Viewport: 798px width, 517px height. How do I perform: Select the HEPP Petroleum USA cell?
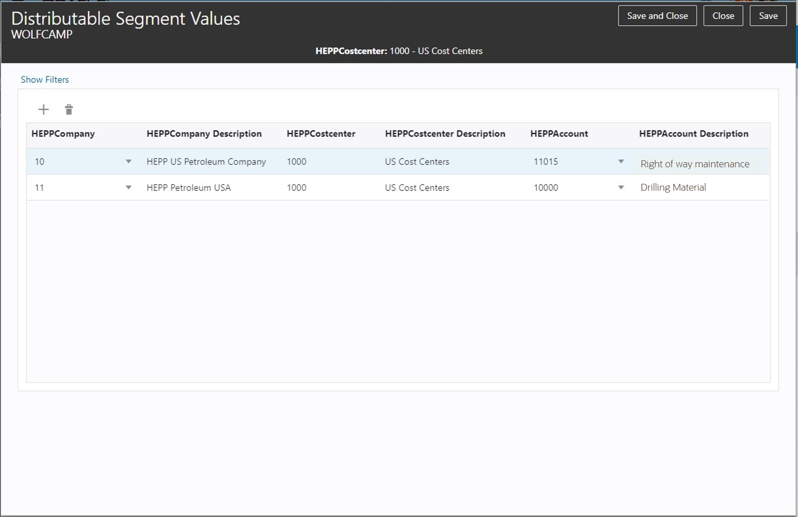point(188,187)
